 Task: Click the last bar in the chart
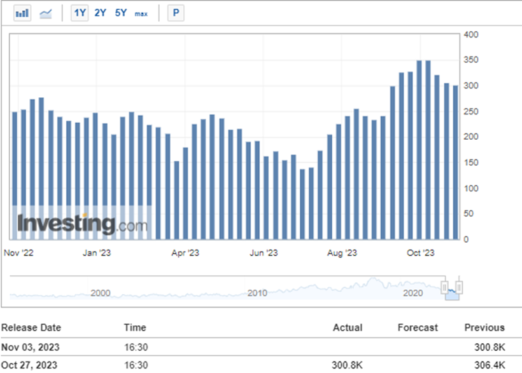coord(455,162)
